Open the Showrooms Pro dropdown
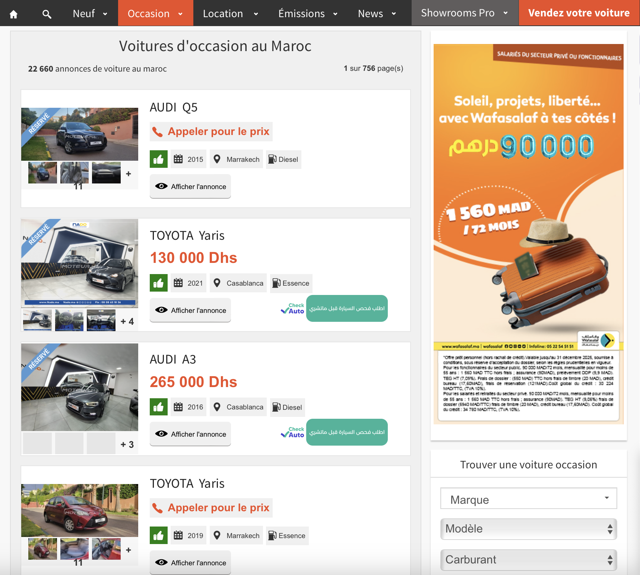640x575 pixels. pos(465,13)
